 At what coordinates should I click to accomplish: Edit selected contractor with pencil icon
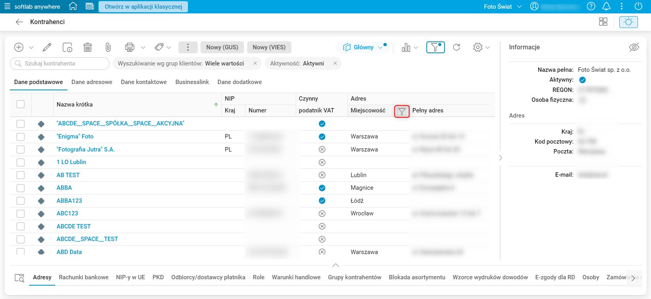[47, 47]
